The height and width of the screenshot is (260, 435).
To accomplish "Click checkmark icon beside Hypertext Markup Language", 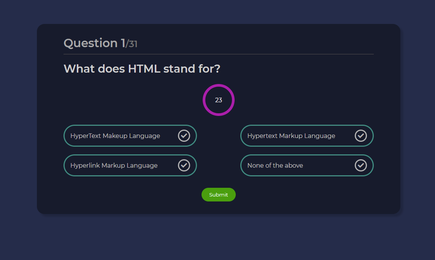I will [361, 136].
